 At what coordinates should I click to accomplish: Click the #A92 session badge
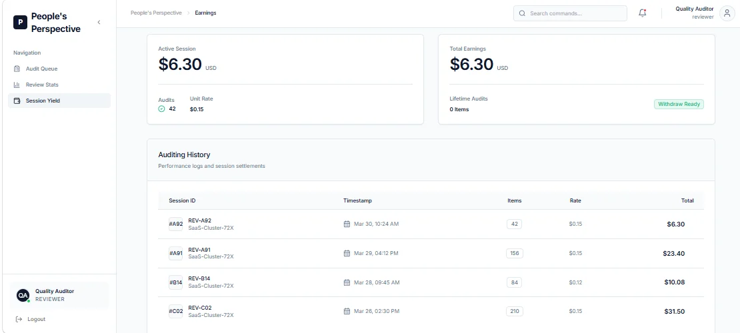click(175, 224)
